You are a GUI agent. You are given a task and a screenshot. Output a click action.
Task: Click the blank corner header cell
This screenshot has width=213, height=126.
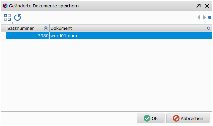4,28
